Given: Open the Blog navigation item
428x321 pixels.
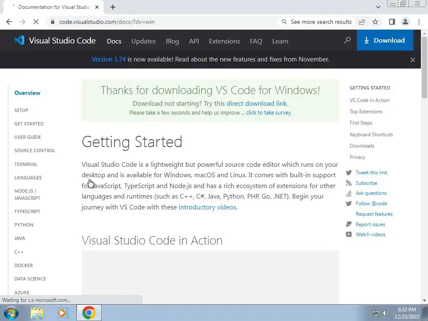Looking at the screenshot, I should (173, 41).
